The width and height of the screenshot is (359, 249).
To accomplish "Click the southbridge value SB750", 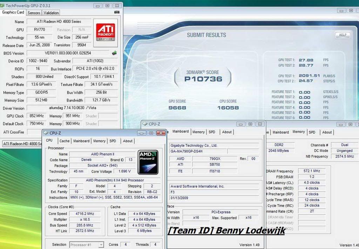I will tap(215, 164).
